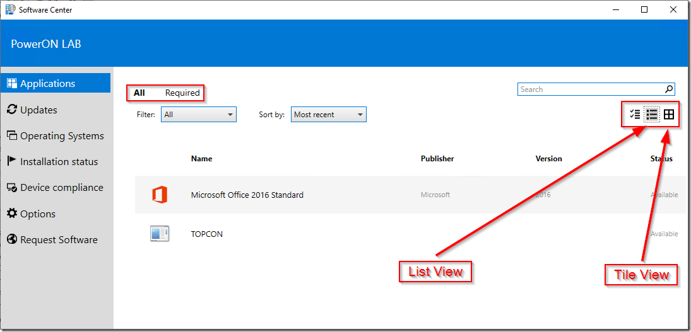
Task: Click the multi-select mode checklist icon
Action: pos(635,114)
